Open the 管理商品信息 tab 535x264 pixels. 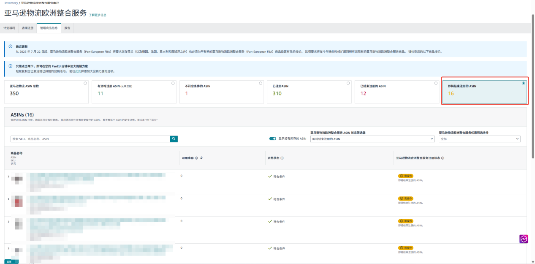click(x=49, y=28)
